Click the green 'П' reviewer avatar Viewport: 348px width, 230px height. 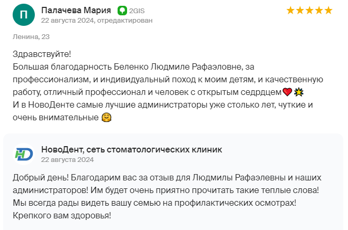coord(24,15)
